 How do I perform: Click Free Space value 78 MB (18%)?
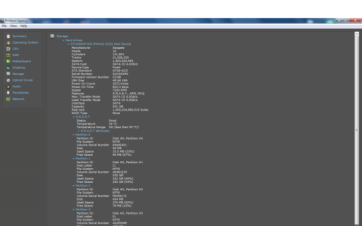pos(122,206)
